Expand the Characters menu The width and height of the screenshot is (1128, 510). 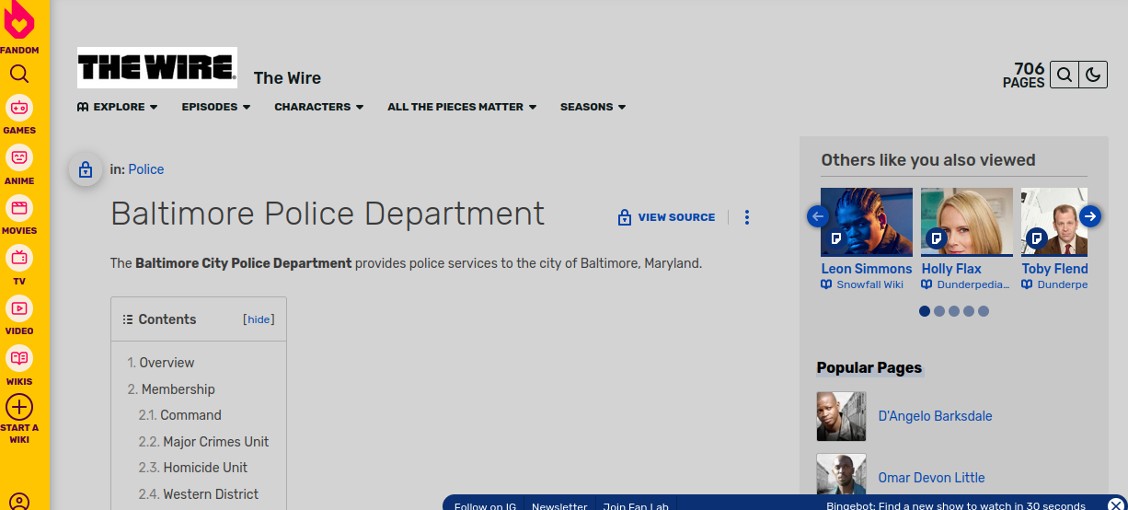(x=319, y=107)
